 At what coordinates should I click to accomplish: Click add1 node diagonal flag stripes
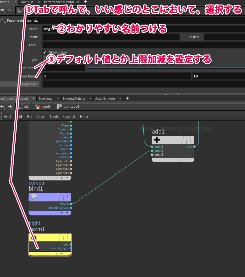(187, 140)
